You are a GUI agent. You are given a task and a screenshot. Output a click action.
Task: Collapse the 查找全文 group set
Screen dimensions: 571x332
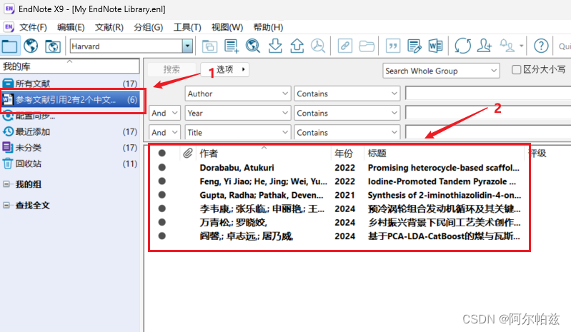6,206
